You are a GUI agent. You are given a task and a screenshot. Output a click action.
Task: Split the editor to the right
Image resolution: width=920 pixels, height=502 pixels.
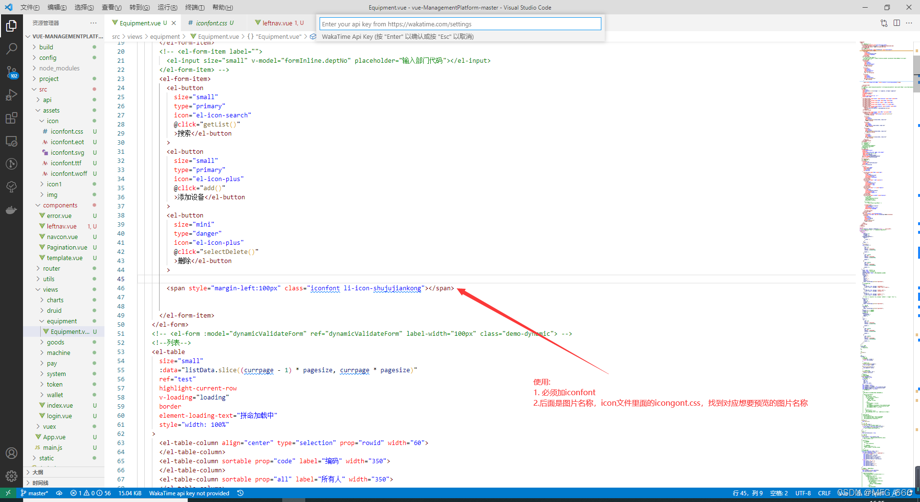[x=897, y=23]
